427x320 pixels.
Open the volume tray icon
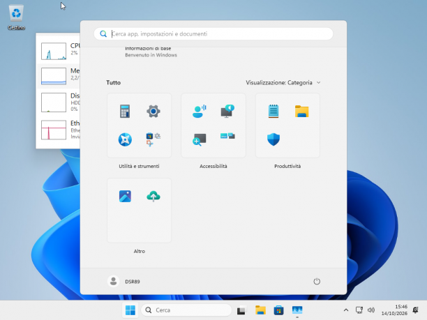371,310
